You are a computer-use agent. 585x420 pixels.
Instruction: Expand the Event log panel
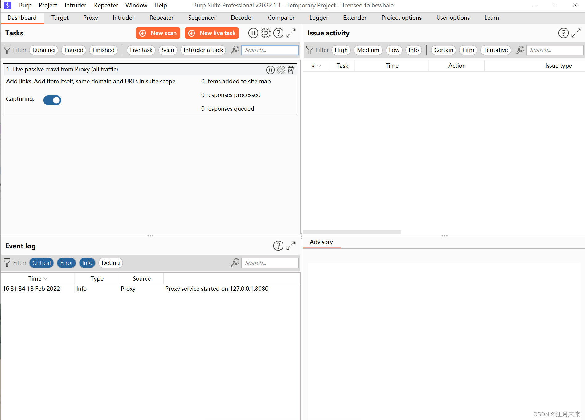291,246
